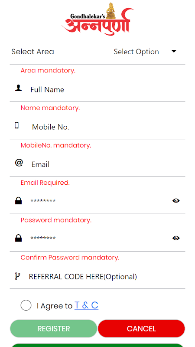The width and height of the screenshot is (195, 347).
Task: Click the red CANCEL button
Action: coord(141,328)
